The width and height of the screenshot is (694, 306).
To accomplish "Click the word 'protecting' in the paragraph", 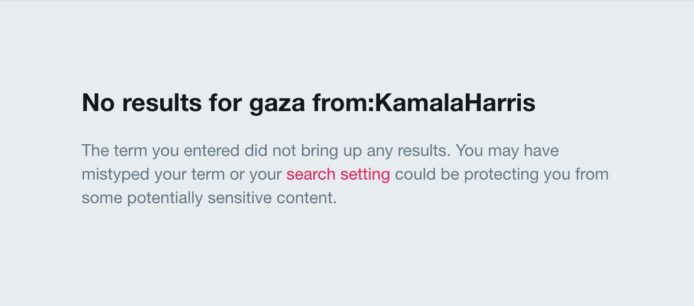I will point(501,175).
